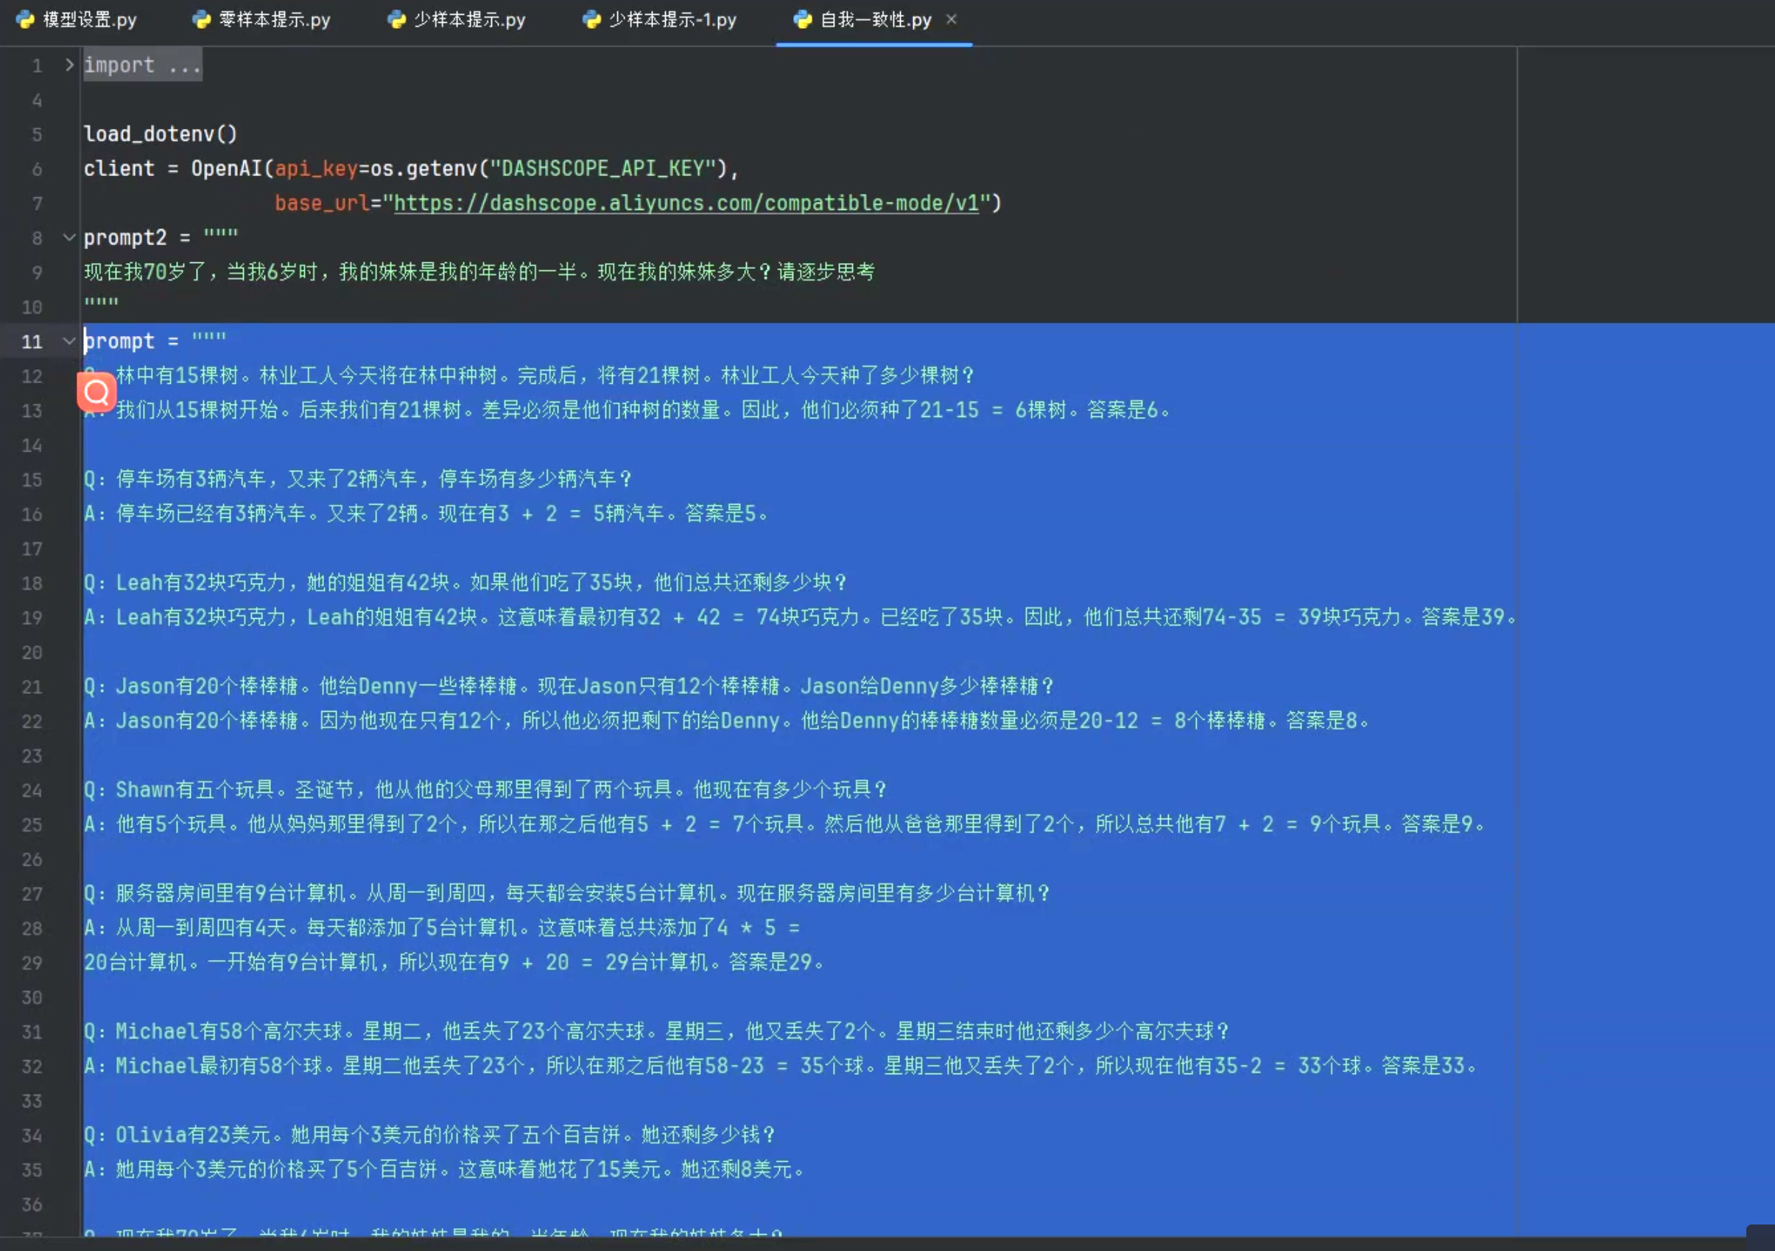Expand the folded import block
The width and height of the screenshot is (1775, 1251).
click(69, 65)
